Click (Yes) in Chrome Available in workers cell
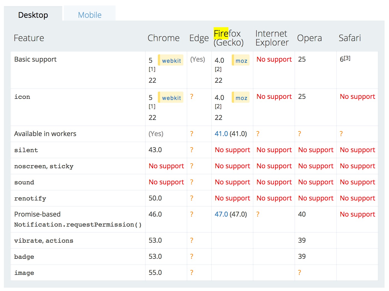The image size is (389, 291). click(x=156, y=134)
